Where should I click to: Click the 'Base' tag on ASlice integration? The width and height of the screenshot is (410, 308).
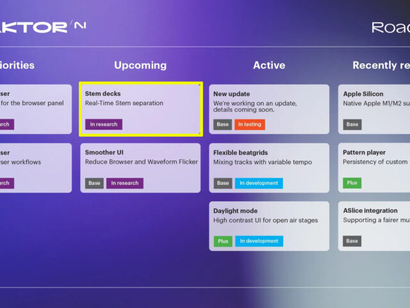(x=352, y=241)
